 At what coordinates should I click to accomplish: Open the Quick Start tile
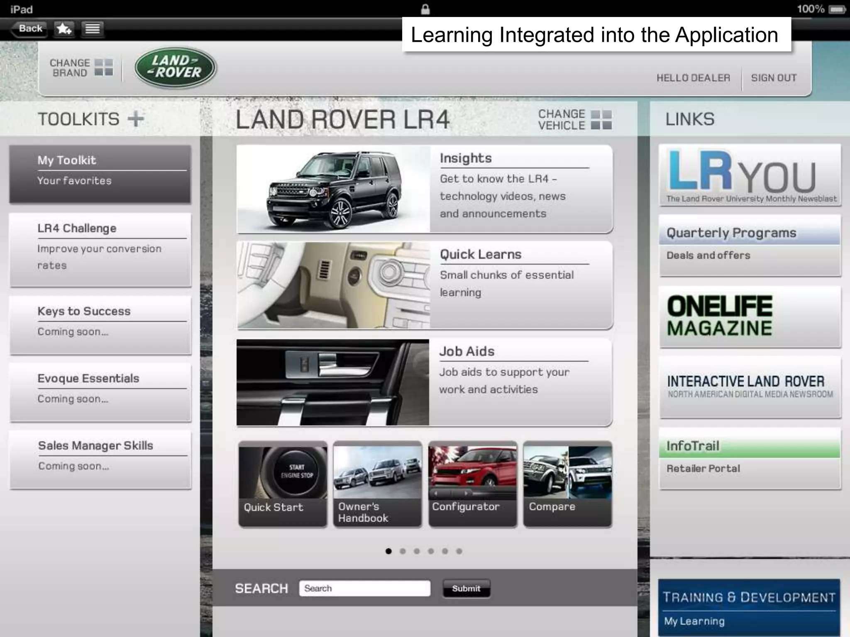point(283,484)
